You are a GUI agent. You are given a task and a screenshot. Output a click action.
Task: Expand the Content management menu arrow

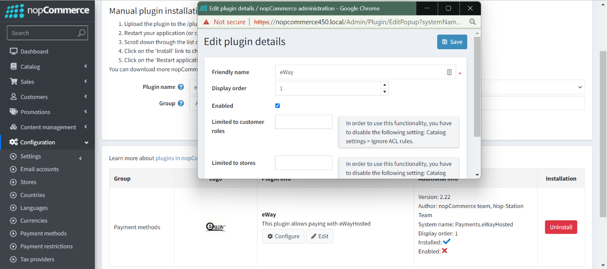(86, 127)
